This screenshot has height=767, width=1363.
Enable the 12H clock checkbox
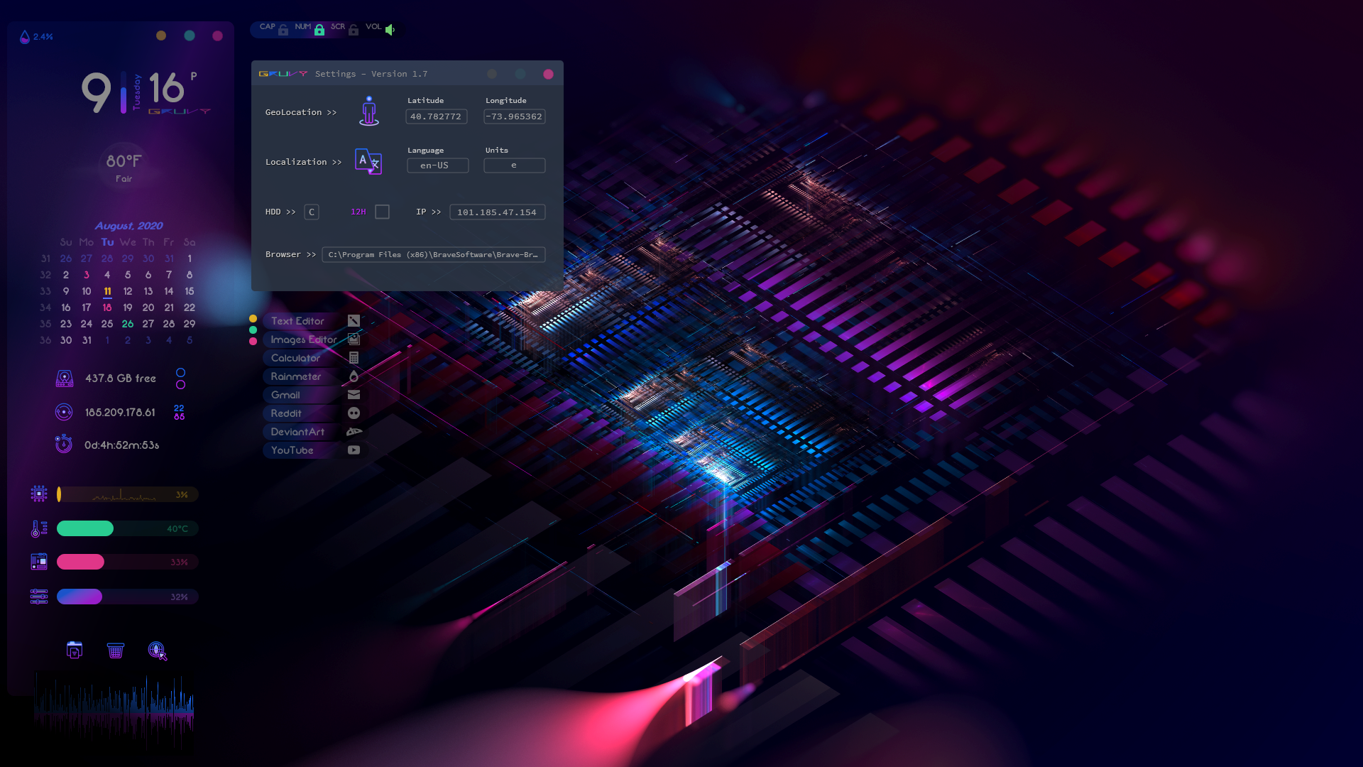coord(382,212)
